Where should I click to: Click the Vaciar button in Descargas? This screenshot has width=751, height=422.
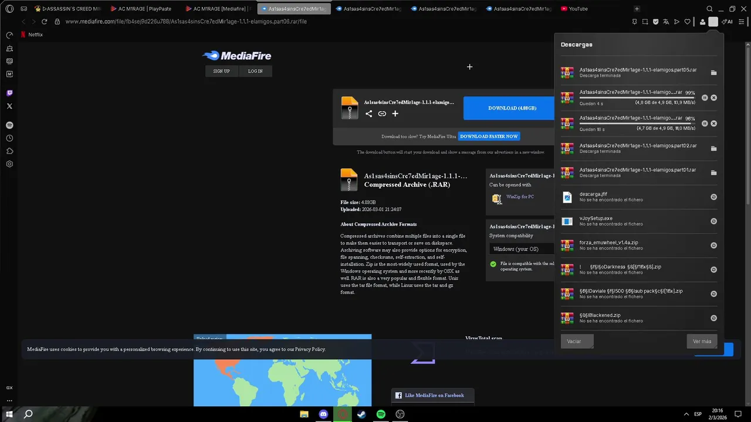click(577, 341)
